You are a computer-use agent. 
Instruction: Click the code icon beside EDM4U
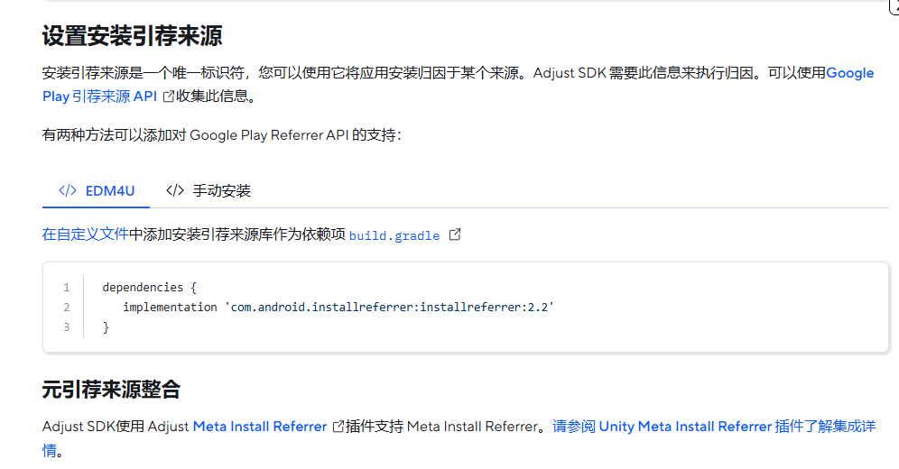[x=67, y=190]
